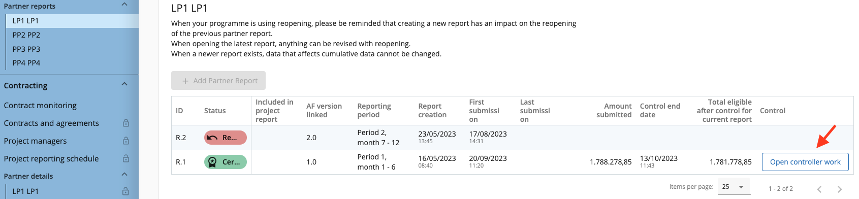Collapse the Contracting section
The image size is (859, 199).
point(124,84)
